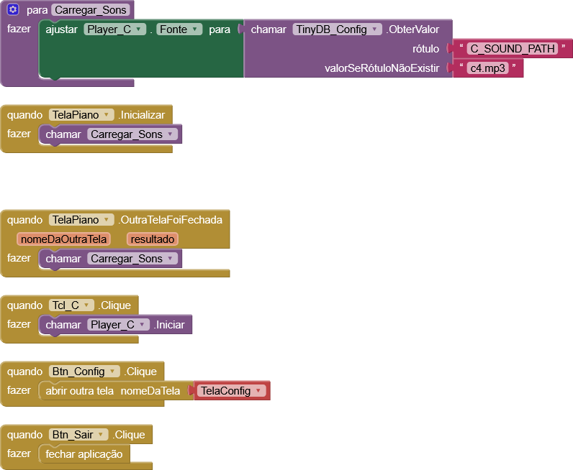Select the fechar aplicação block
Image resolution: width=573 pixels, height=470 pixels.
click(x=85, y=454)
